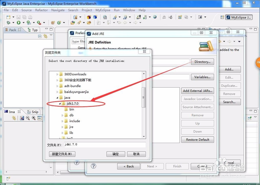The width and height of the screenshot is (260, 185).
Task: Click the Zoom In magnifier in Image view
Action: [34, 118]
